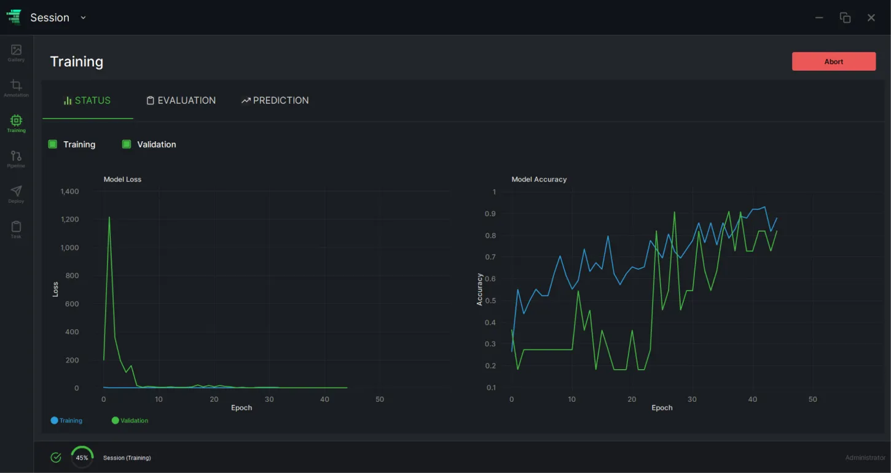891x473 pixels.
Task: Toggle Validation series in loss chart legend
Action: [x=130, y=421]
